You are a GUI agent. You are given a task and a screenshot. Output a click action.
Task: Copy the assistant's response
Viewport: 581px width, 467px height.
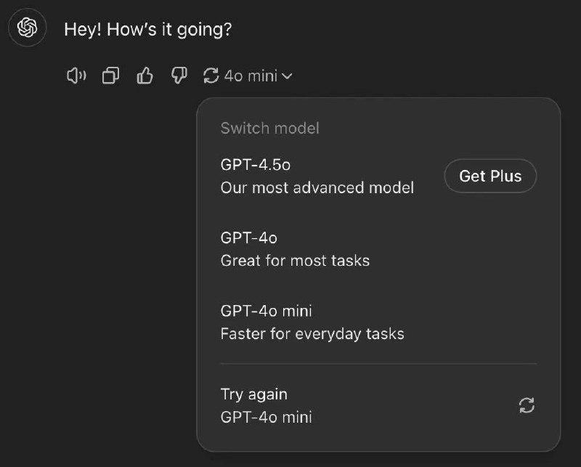pyautogui.click(x=111, y=76)
